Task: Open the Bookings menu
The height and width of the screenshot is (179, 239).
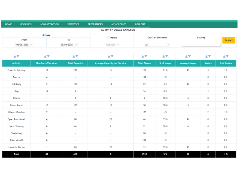Action: pos(26,24)
